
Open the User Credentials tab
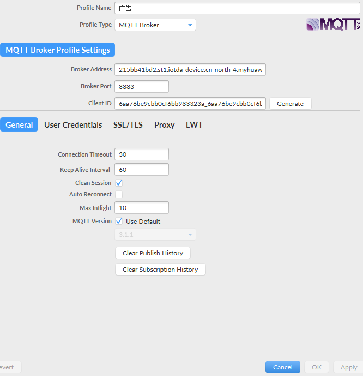[73, 124]
